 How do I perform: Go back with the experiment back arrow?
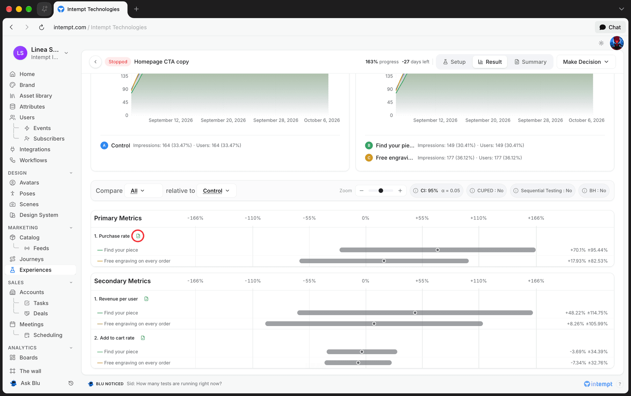pyautogui.click(x=95, y=62)
